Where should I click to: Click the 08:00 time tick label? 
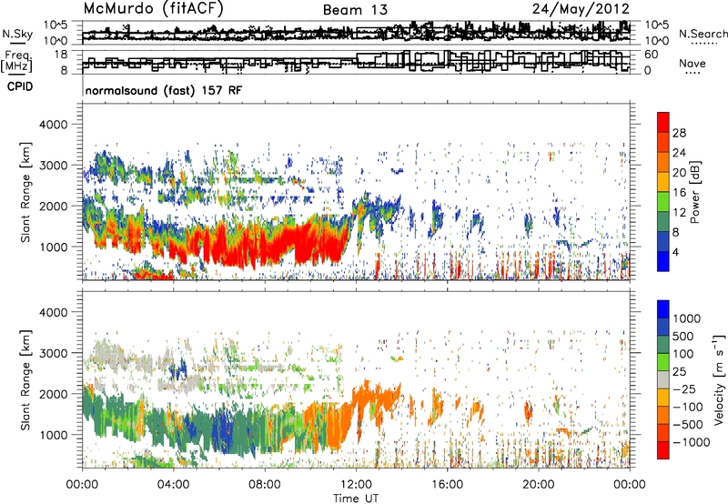265,485
